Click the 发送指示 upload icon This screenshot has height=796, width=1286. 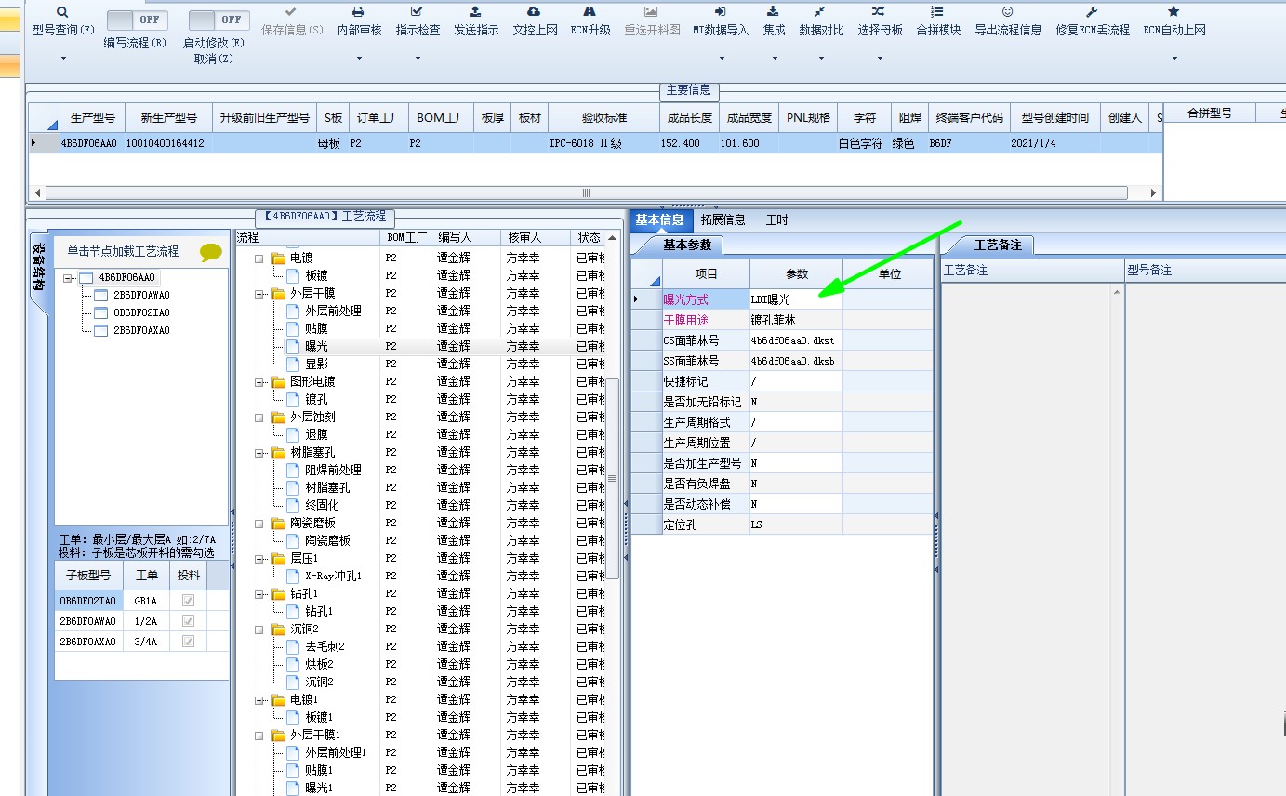[475, 11]
